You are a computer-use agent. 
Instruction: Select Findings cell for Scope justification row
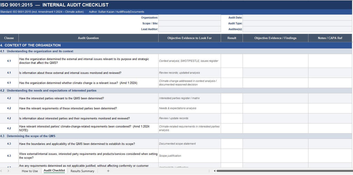[275, 156]
